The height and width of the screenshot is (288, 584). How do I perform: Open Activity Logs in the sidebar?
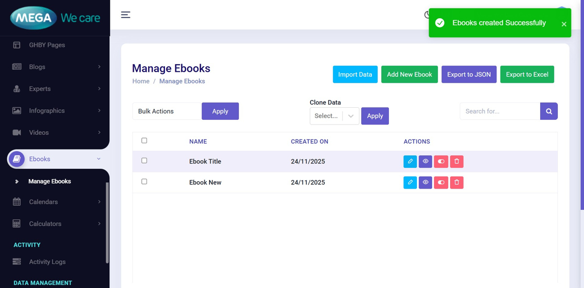pos(47,262)
